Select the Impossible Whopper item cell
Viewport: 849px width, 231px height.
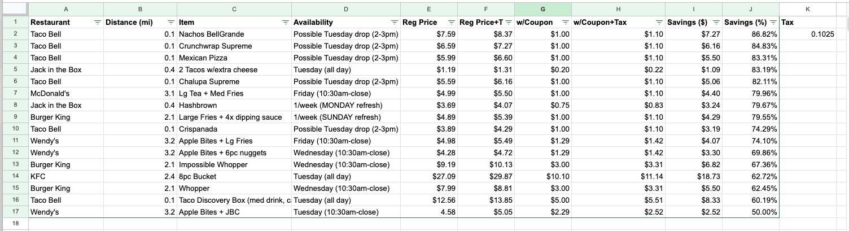point(234,165)
